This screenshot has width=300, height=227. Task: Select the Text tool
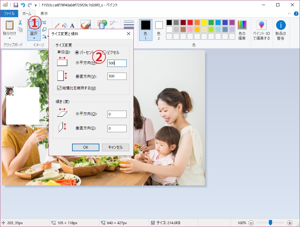[72, 24]
